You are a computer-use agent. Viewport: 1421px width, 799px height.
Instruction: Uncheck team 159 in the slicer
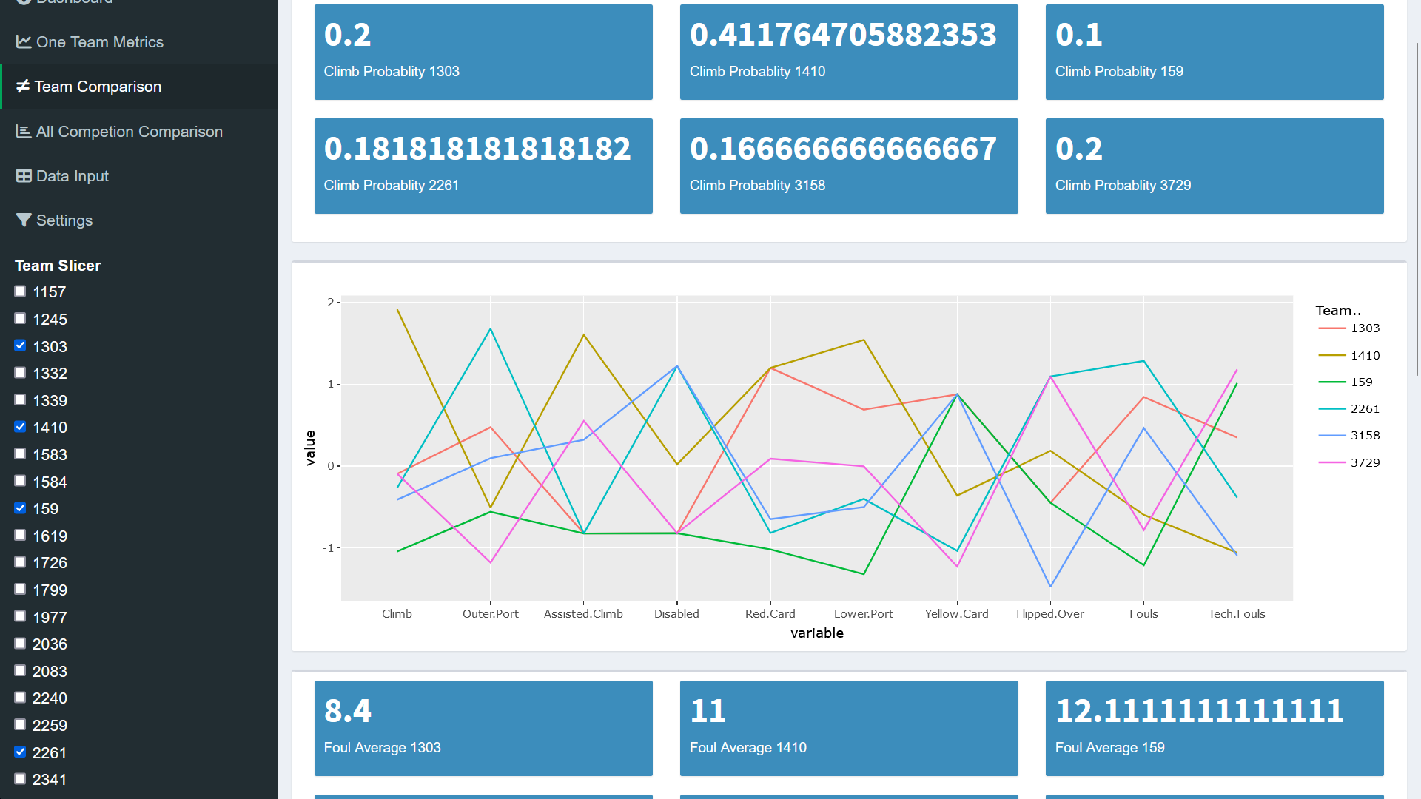point(20,508)
